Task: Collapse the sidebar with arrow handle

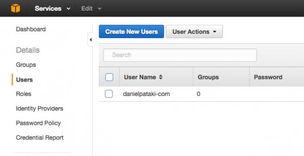Action: (x=90, y=40)
